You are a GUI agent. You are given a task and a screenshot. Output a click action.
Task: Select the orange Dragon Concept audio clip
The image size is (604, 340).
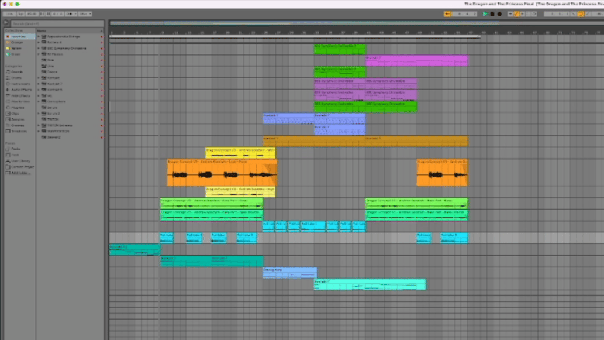[x=222, y=174]
